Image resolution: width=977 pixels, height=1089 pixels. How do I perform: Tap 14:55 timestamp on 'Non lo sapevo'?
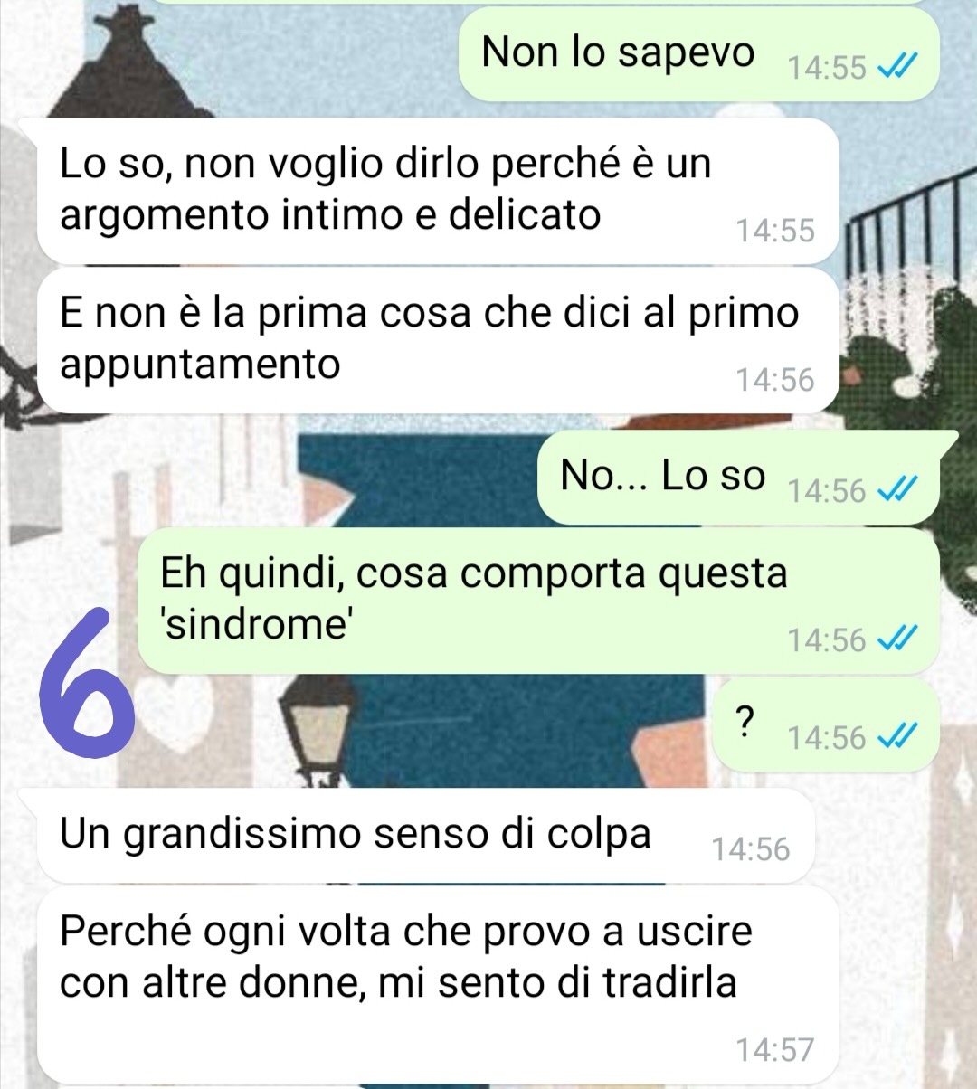click(827, 69)
